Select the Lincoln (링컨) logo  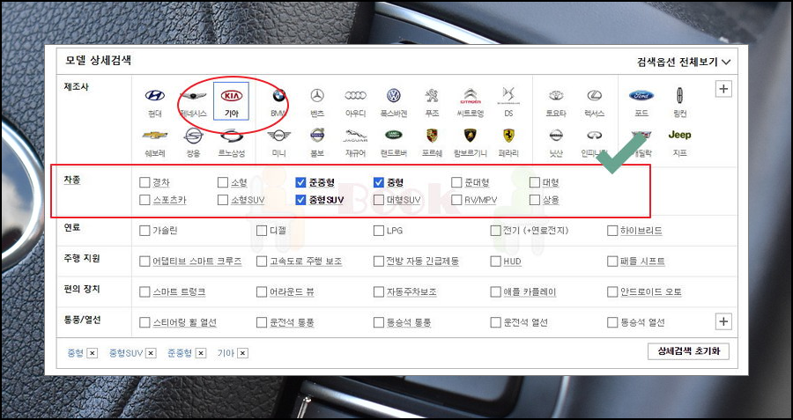tap(679, 95)
